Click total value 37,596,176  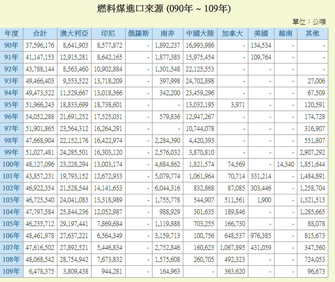coord(40,45)
